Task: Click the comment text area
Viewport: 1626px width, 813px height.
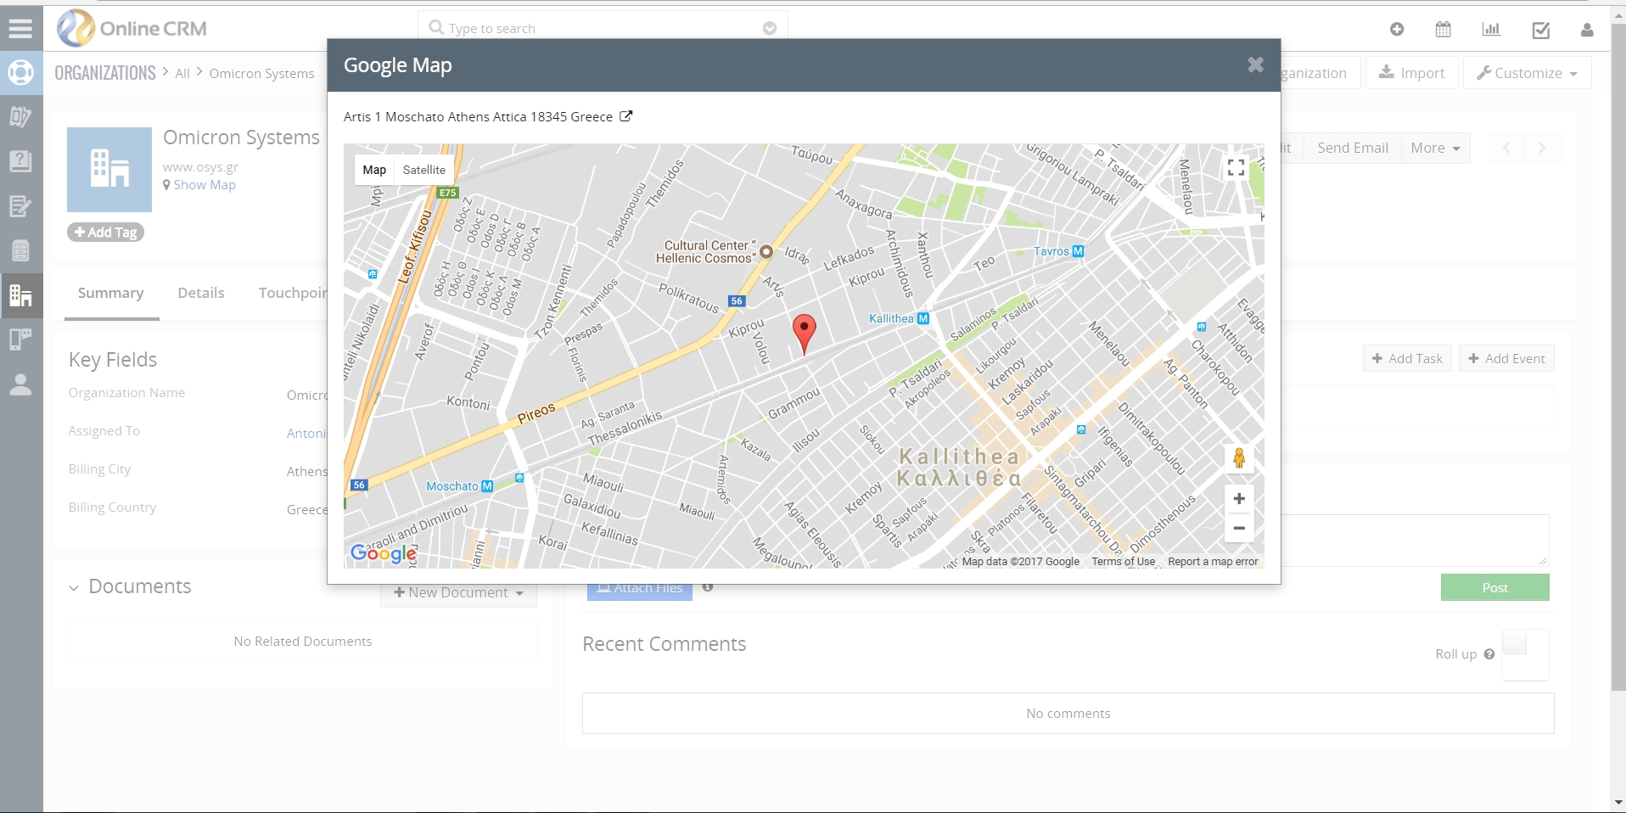Action: [x=1414, y=541]
